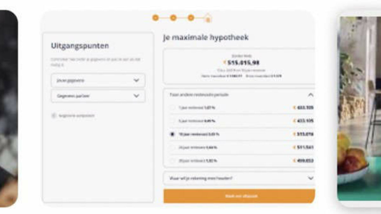Screen dimensions: 381x214
Task: Click the euro icon beside the 1 jaar rentevast amount
Action: [x=294, y=107]
